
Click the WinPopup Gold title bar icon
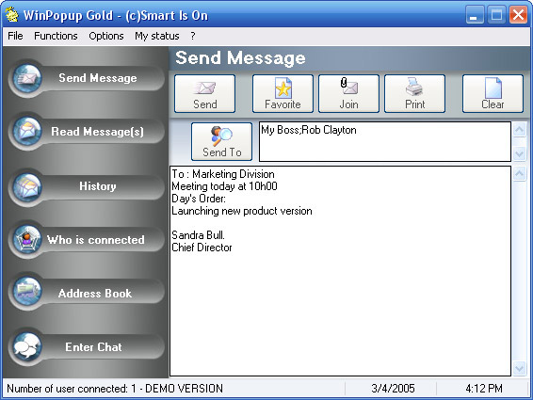12,15
